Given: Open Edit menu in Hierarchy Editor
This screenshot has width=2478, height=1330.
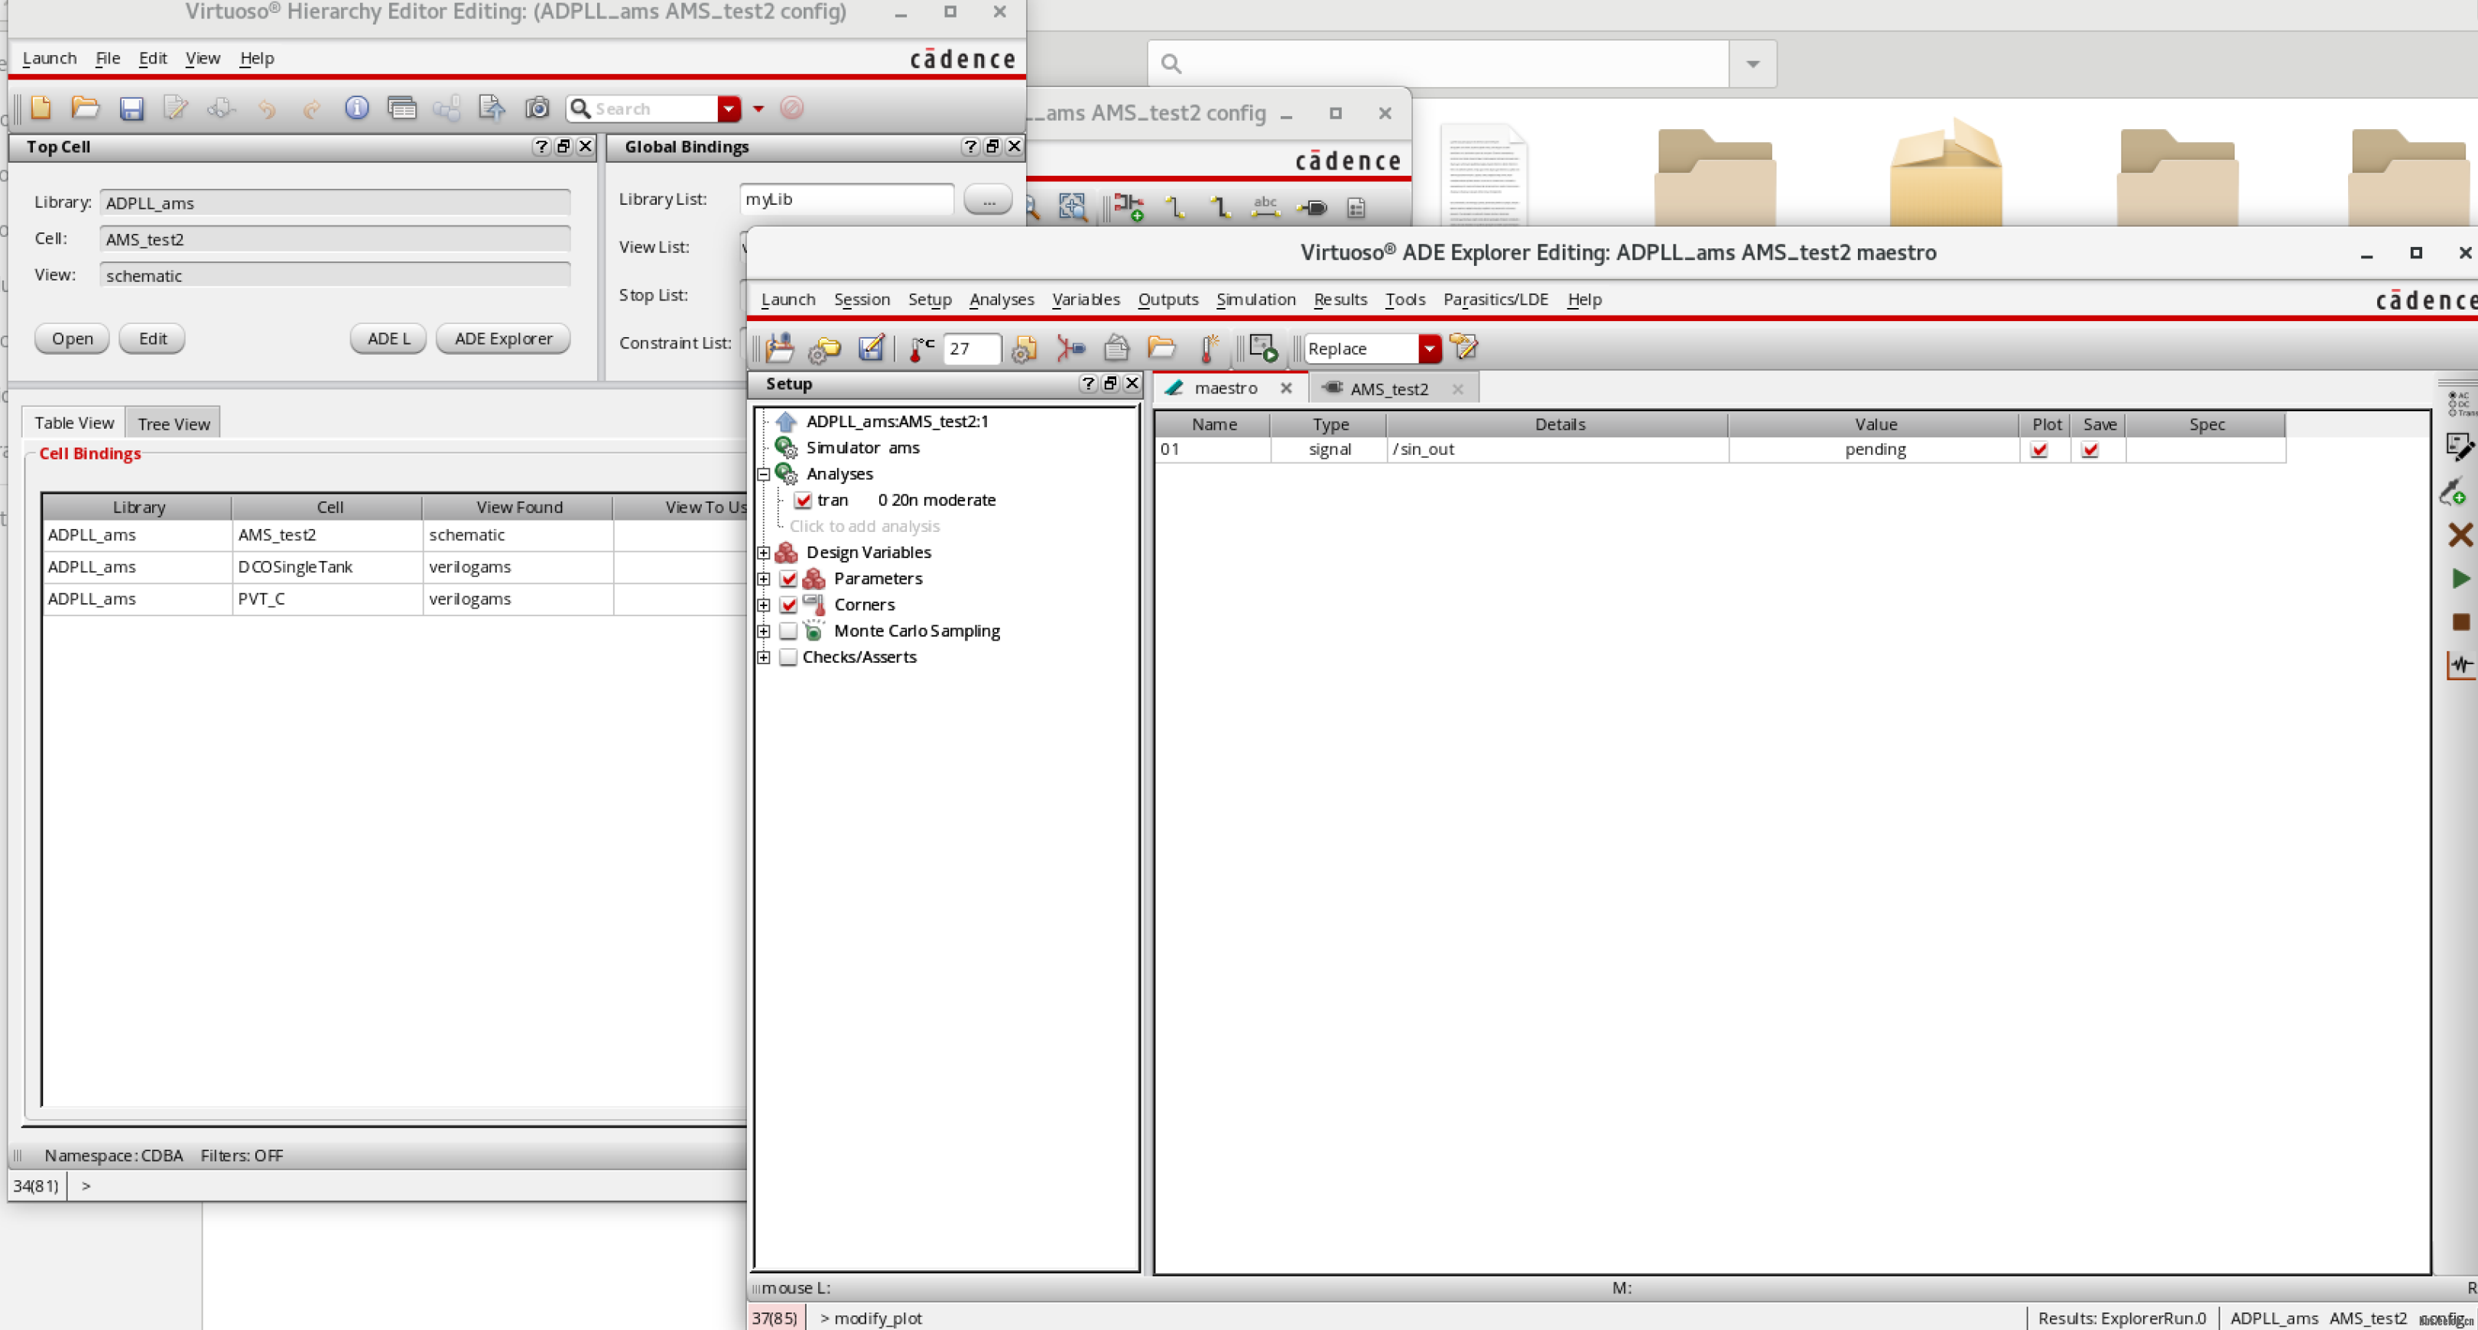Looking at the screenshot, I should pyautogui.click(x=153, y=57).
